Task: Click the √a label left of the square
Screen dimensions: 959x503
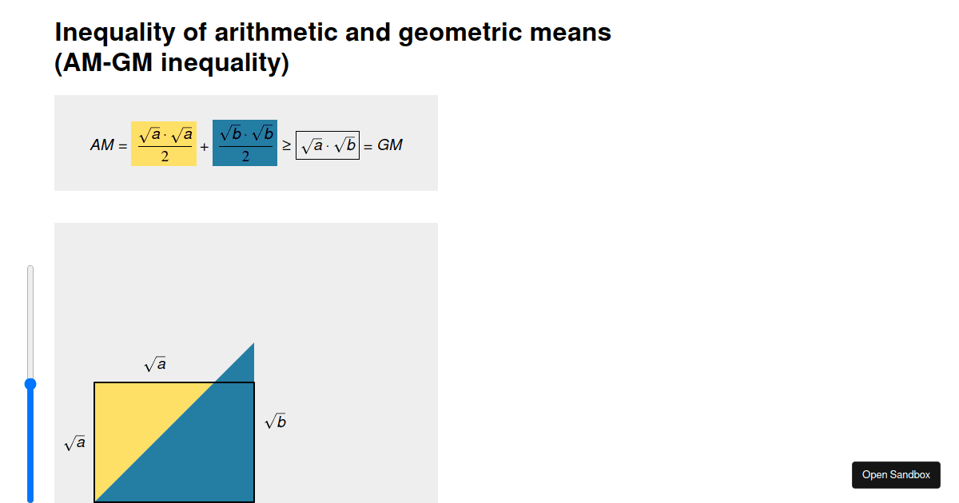Action: (76, 442)
